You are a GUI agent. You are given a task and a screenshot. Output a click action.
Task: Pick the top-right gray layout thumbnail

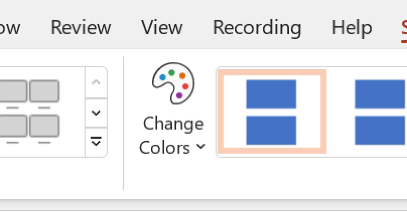tap(44, 91)
